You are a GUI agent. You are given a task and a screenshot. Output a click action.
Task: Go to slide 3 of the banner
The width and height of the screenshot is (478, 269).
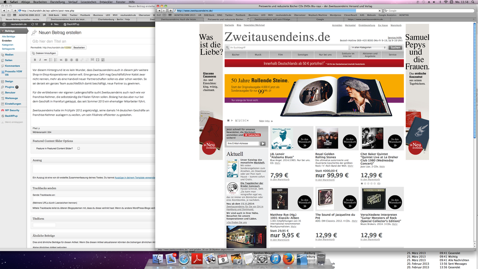[x=243, y=121]
